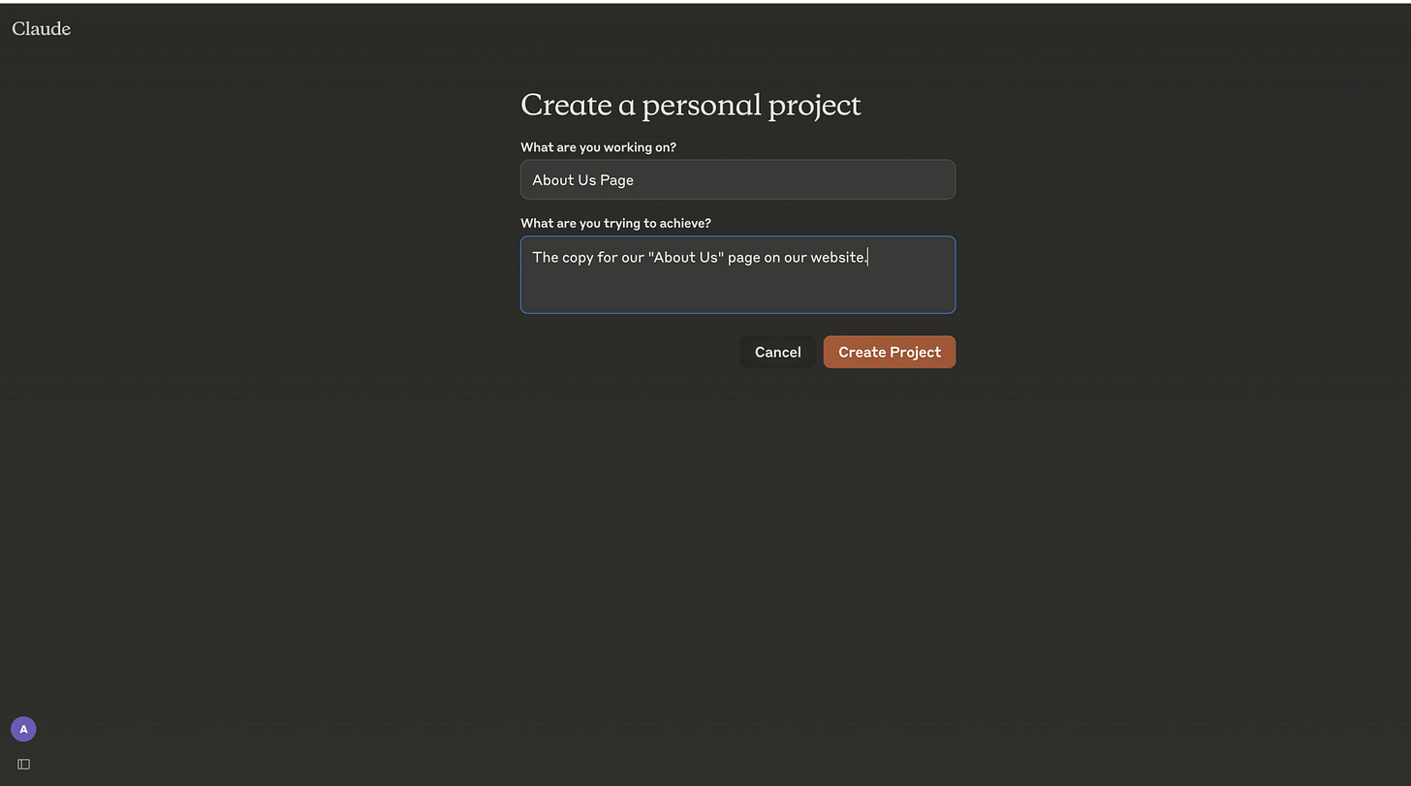Viewport: 1411px width, 786px height.
Task: Click the Create Project button
Action: coord(890,352)
